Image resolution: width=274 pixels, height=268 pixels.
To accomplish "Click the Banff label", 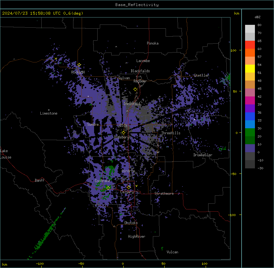I will [x=39, y=180].
